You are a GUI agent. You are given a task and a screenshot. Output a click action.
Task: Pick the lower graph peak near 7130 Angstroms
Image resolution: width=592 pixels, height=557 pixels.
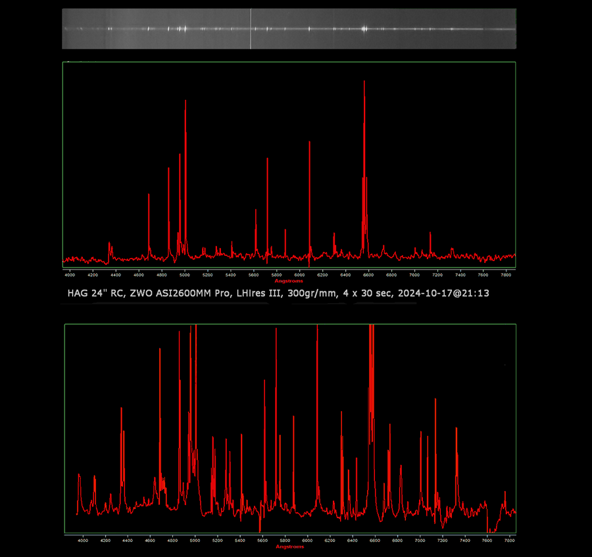(x=435, y=400)
